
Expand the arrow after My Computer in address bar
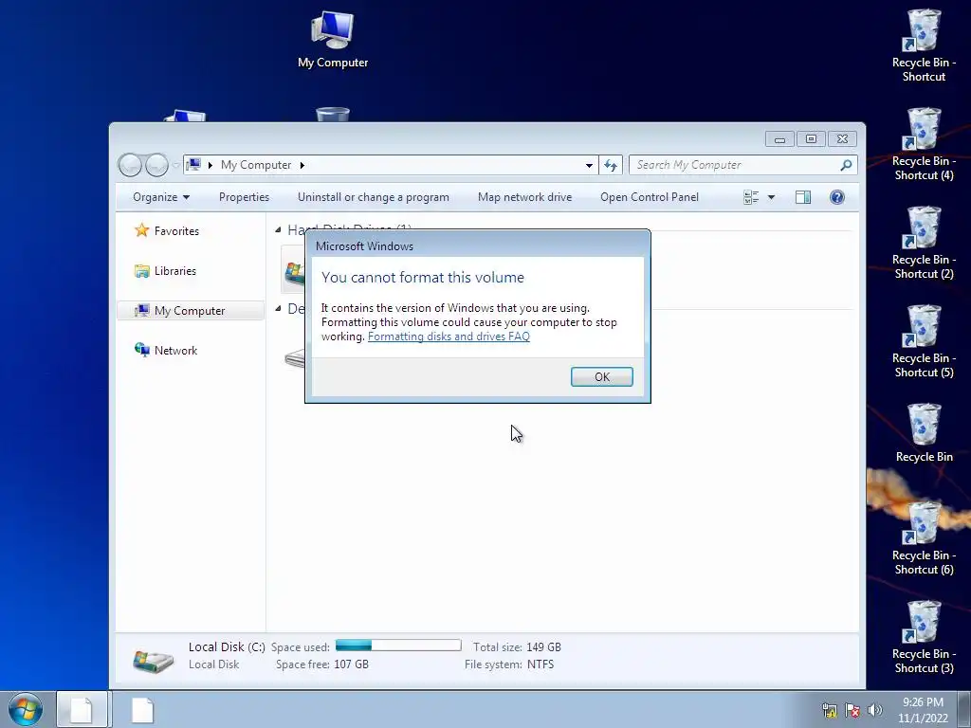pyautogui.click(x=302, y=165)
